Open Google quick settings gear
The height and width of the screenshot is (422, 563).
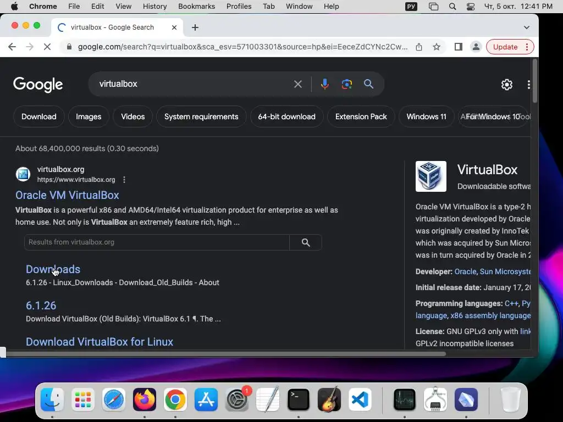pos(506,84)
